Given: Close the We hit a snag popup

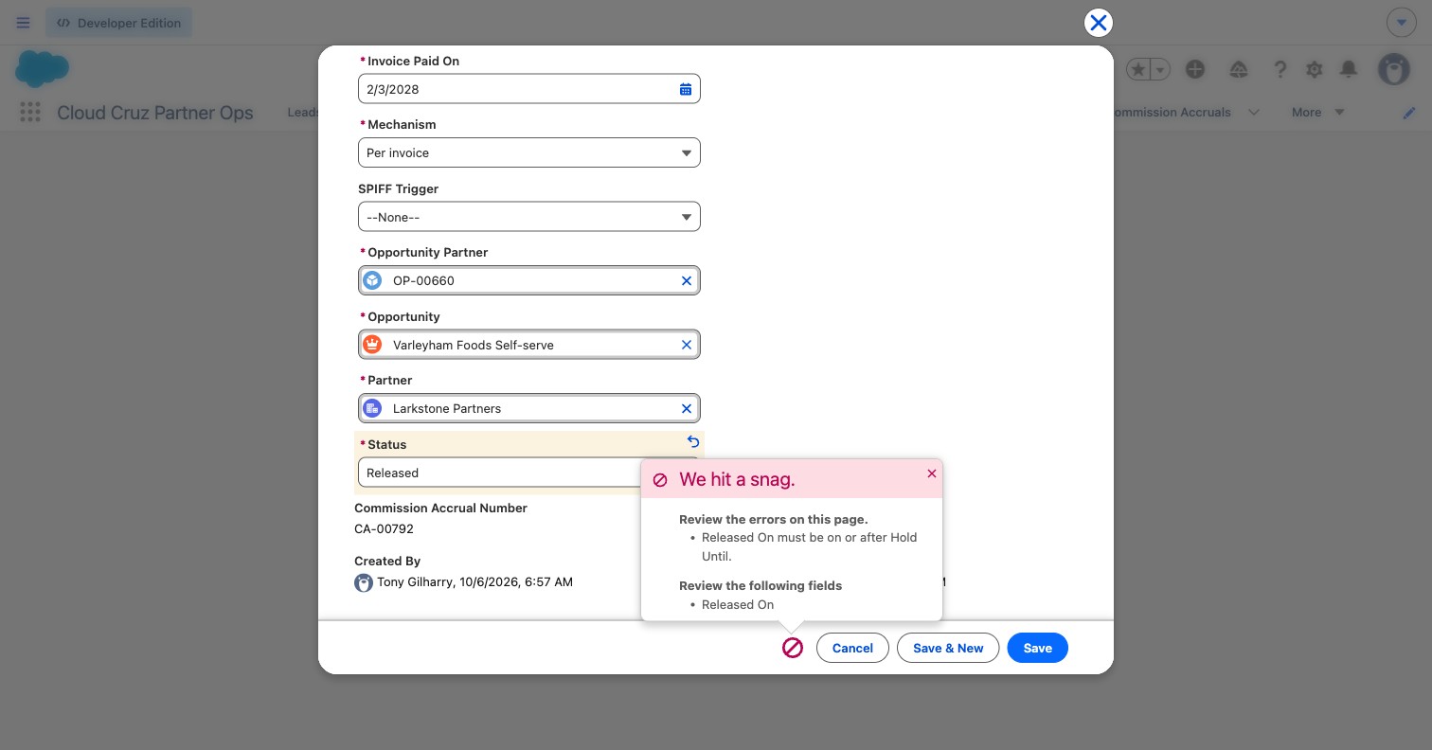Looking at the screenshot, I should [x=932, y=473].
